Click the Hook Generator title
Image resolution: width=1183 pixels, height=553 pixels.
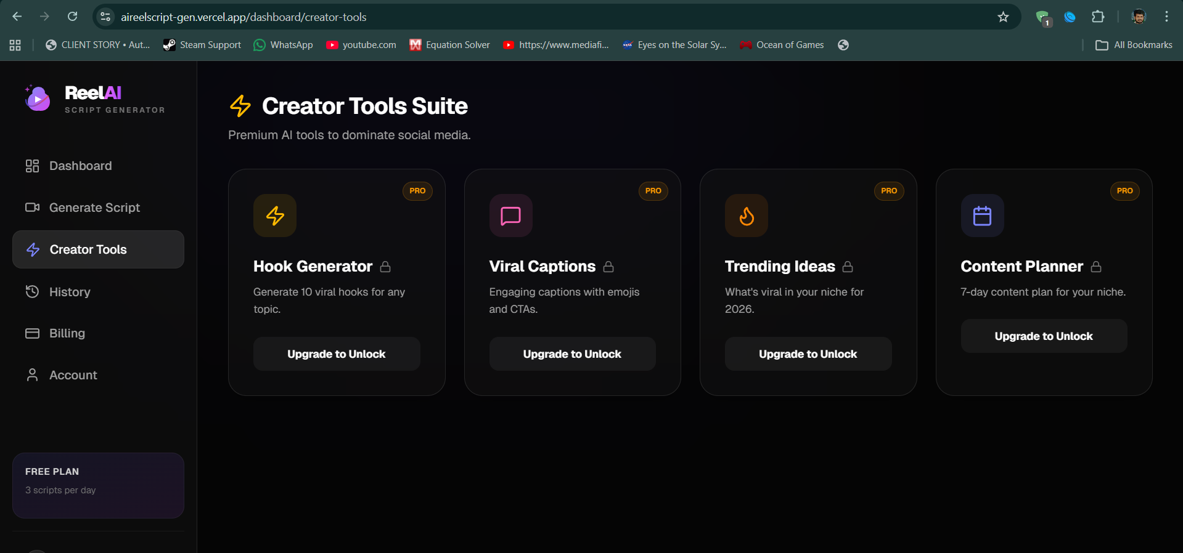click(x=313, y=267)
